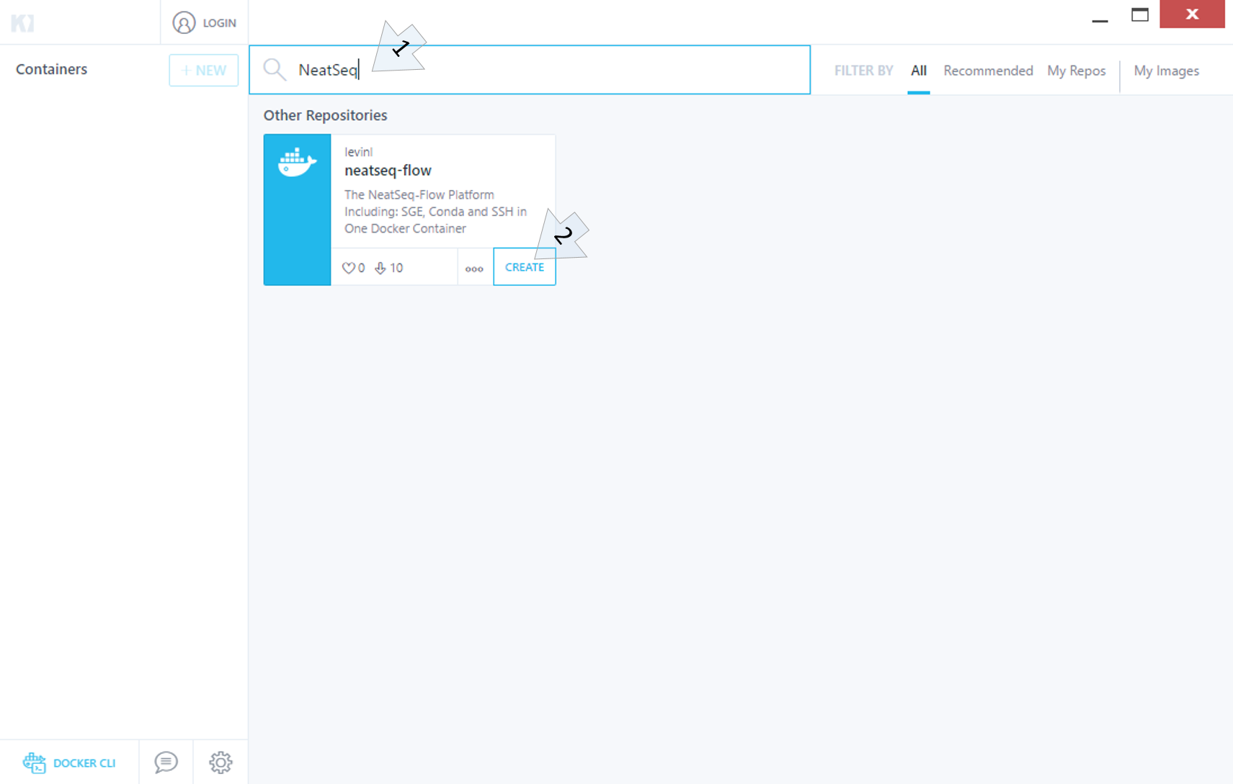Click the heart favorites icon
The width and height of the screenshot is (1233, 784).
point(348,268)
